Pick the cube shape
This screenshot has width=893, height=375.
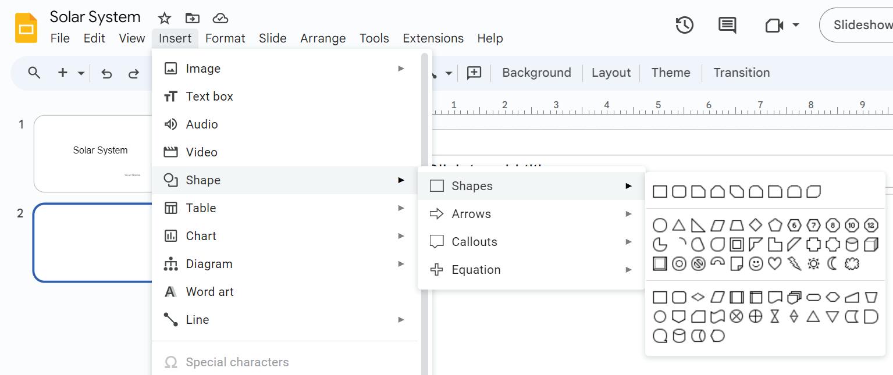tap(871, 245)
